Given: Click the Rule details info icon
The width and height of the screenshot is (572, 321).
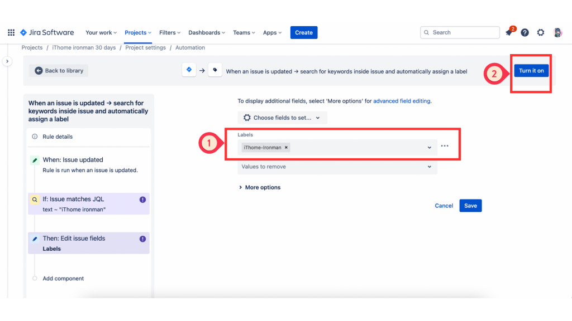Looking at the screenshot, I should 35,137.
